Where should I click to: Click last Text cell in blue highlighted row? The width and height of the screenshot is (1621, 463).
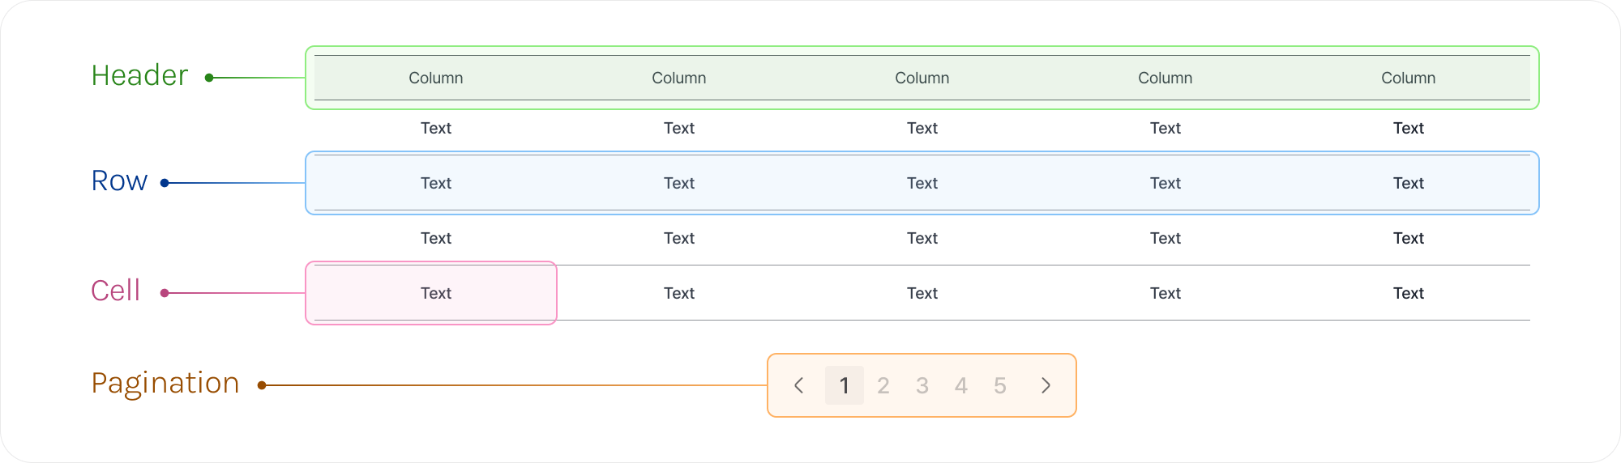[1409, 183]
